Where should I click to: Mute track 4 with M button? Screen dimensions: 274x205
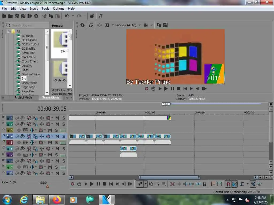(x=57, y=136)
